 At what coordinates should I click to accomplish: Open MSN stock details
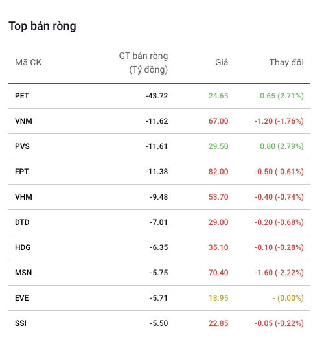point(23,273)
